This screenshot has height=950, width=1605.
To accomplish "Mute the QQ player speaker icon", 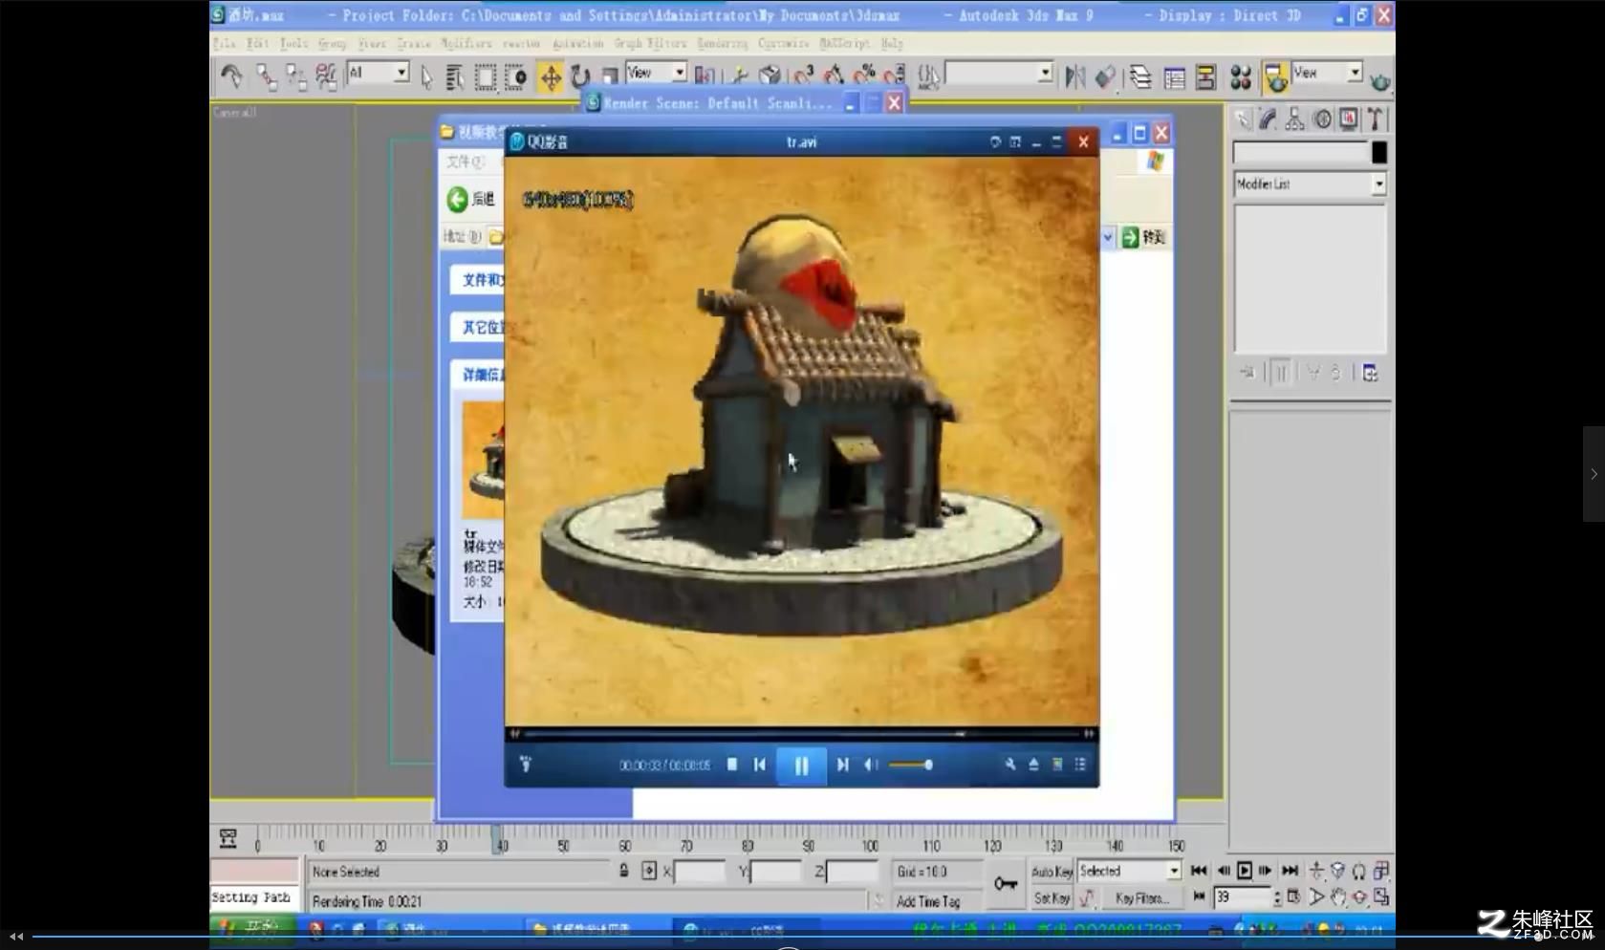I will click(870, 765).
